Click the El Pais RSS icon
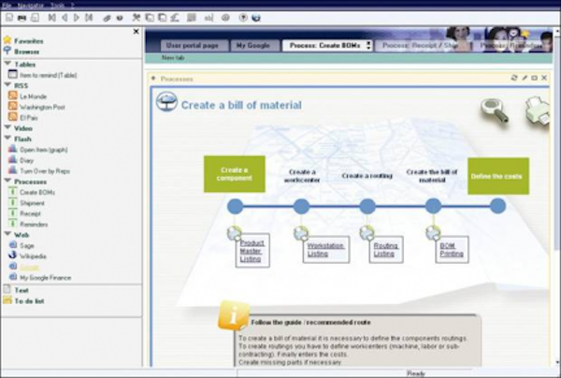Image resolution: width=561 pixels, height=378 pixels. coord(13,117)
